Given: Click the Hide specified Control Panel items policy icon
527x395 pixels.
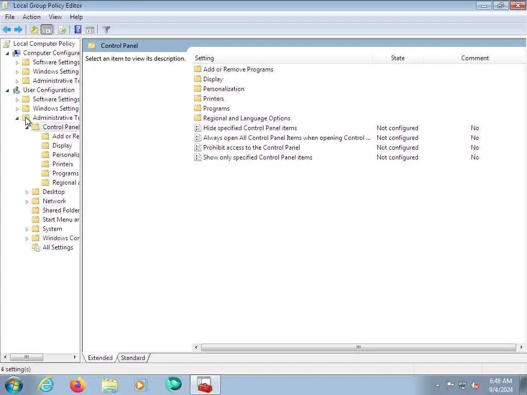Looking at the screenshot, I should [198, 128].
